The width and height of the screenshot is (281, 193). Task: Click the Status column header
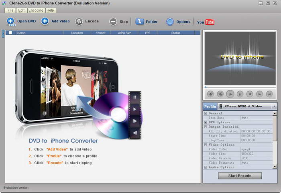(176, 33)
